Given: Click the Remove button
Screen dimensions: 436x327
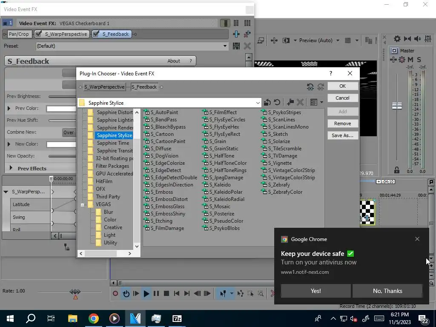Looking at the screenshot, I should click(343, 123).
